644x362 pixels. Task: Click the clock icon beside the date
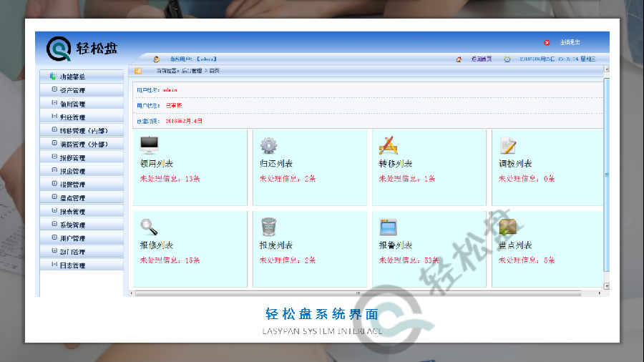(x=507, y=59)
